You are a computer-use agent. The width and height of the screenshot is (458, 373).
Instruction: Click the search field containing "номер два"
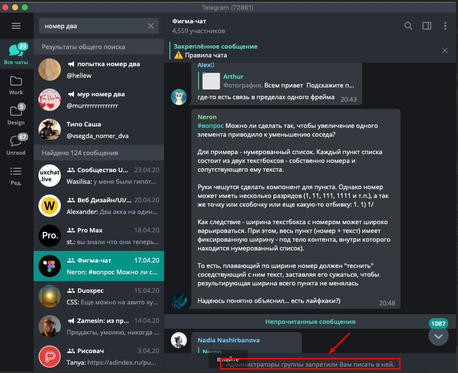pos(99,26)
